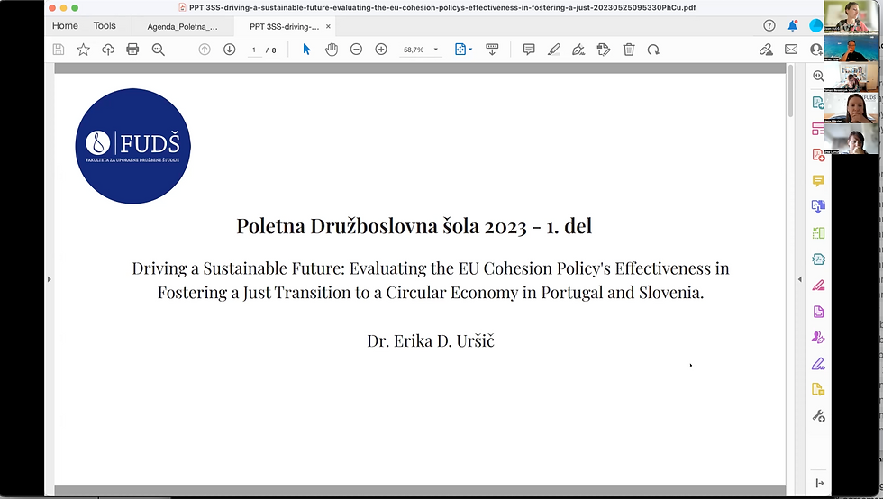Screen dimensions: 883x499
Task: Rotate the page view
Action: click(x=653, y=50)
